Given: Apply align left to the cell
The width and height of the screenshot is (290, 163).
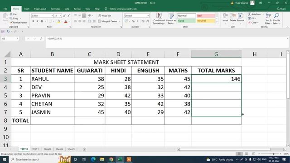Looking at the screenshot, I should [75, 21].
